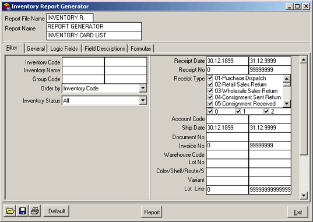Click Ship Date end field
This screenshot has width=313, height=222.
[270, 128]
